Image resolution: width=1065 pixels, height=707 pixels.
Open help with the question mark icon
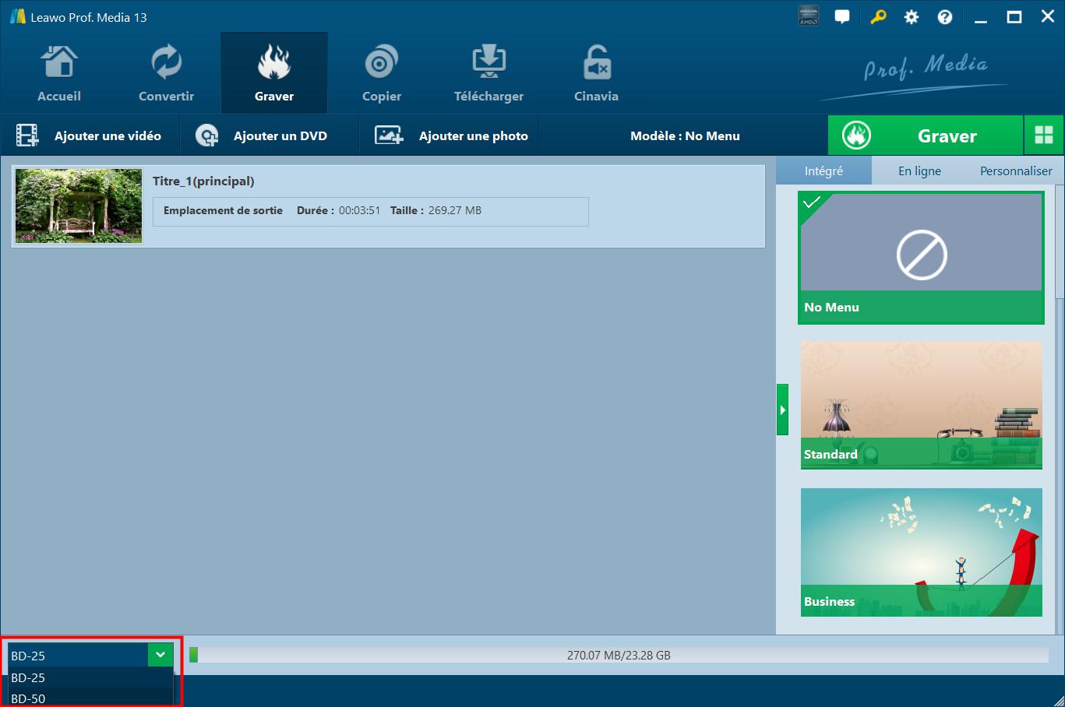tap(945, 16)
